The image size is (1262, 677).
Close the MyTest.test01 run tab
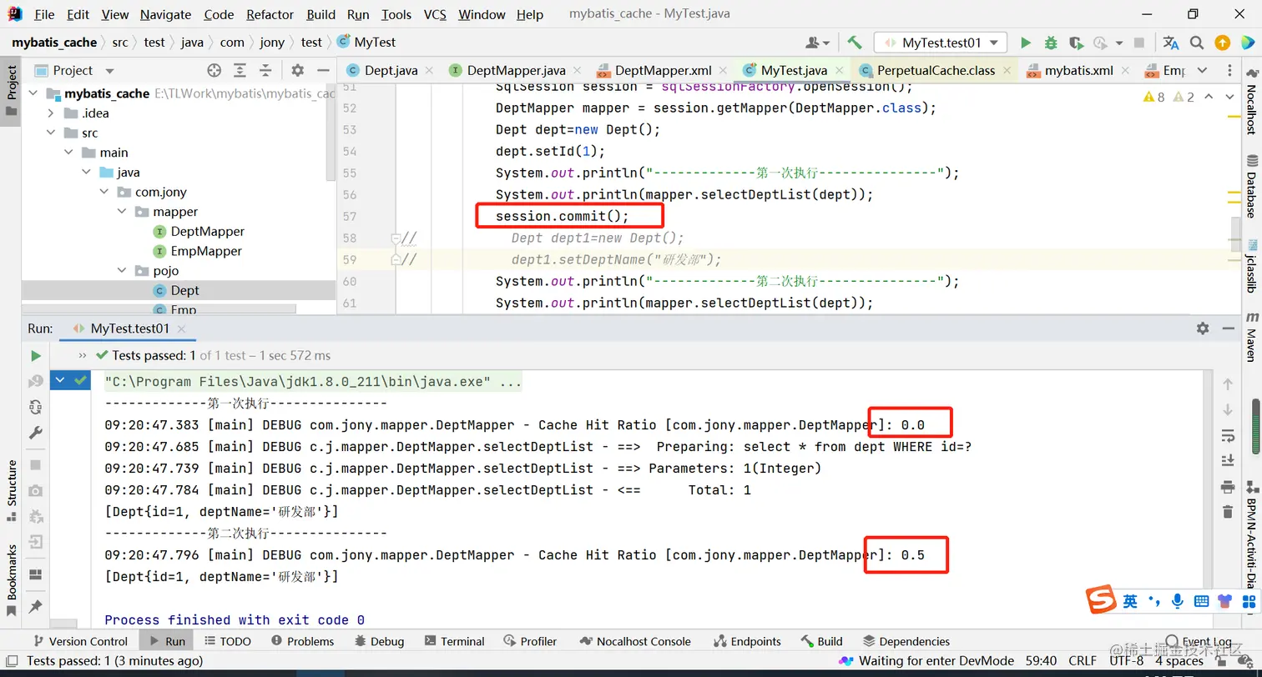click(x=181, y=329)
